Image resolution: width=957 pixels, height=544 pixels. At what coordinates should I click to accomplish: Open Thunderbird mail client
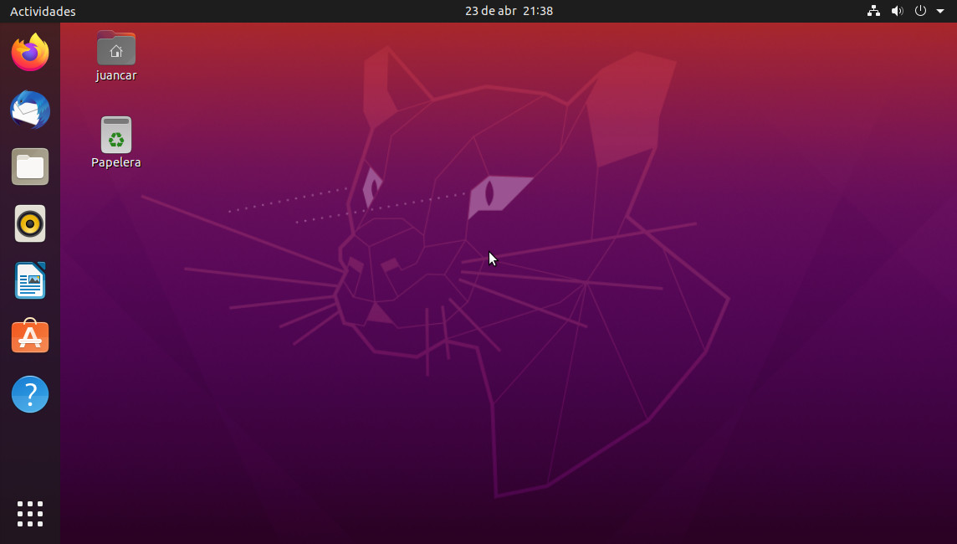(x=30, y=110)
